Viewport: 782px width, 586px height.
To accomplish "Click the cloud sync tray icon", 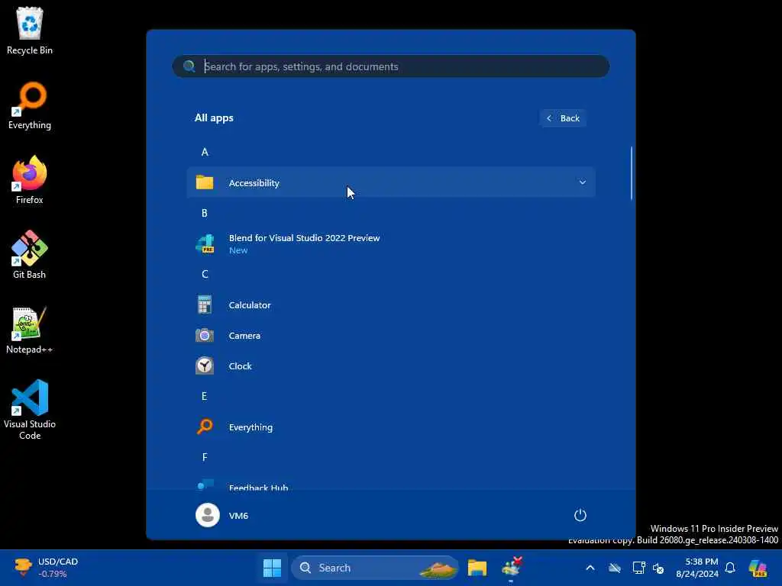I will pos(615,568).
